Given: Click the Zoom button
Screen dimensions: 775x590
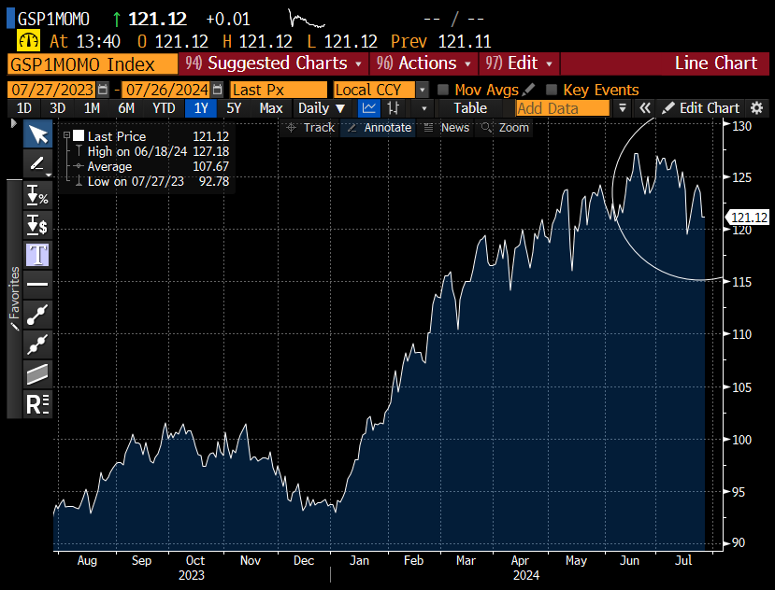Looking at the screenshot, I should coord(505,127).
